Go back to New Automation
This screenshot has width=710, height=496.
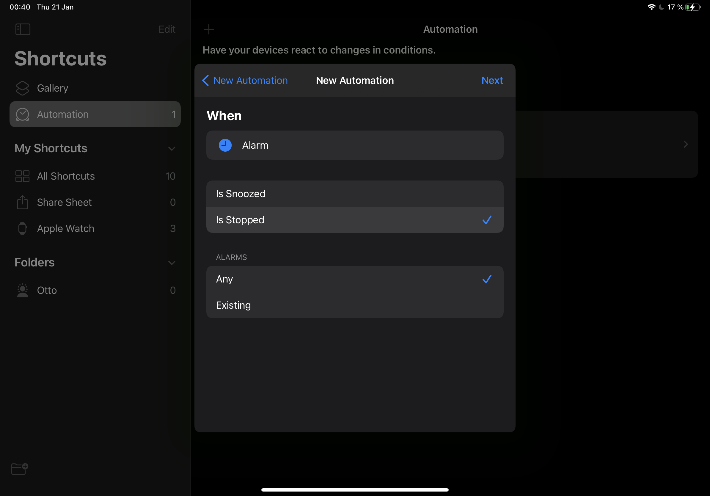pyautogui.click(x=245, y=80)
